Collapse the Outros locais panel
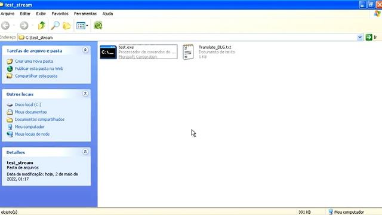The height and width of the screenshot is (215, 382). click(x=85, y=94)
